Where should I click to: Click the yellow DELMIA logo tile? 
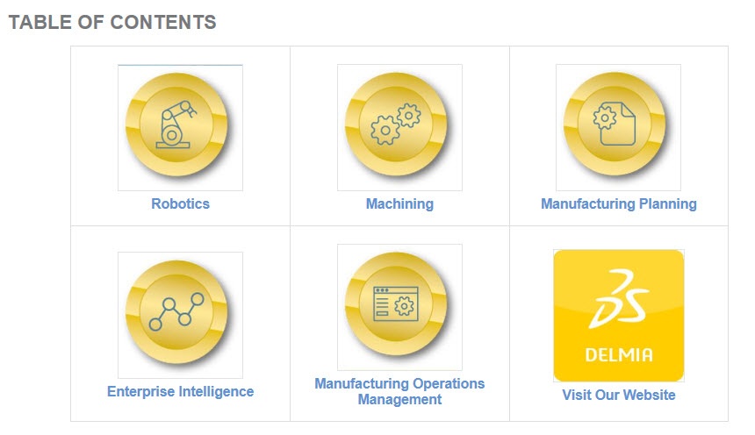click(x=618, y=315)
